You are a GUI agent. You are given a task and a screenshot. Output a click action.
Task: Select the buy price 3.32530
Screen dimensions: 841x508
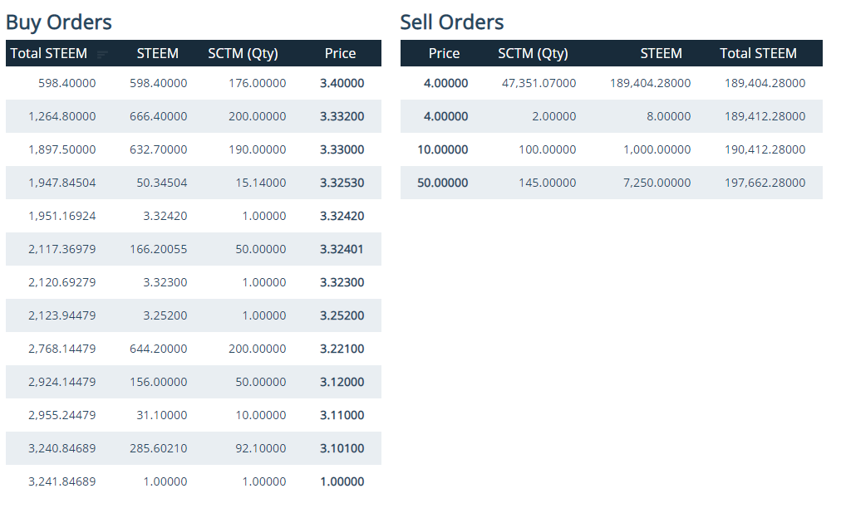(342, 183)
